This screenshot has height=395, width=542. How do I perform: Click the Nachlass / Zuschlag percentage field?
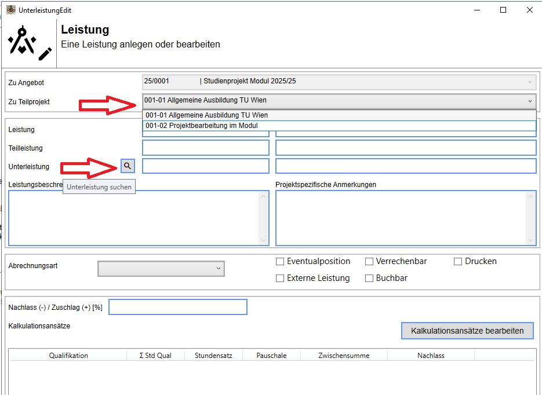178,307
